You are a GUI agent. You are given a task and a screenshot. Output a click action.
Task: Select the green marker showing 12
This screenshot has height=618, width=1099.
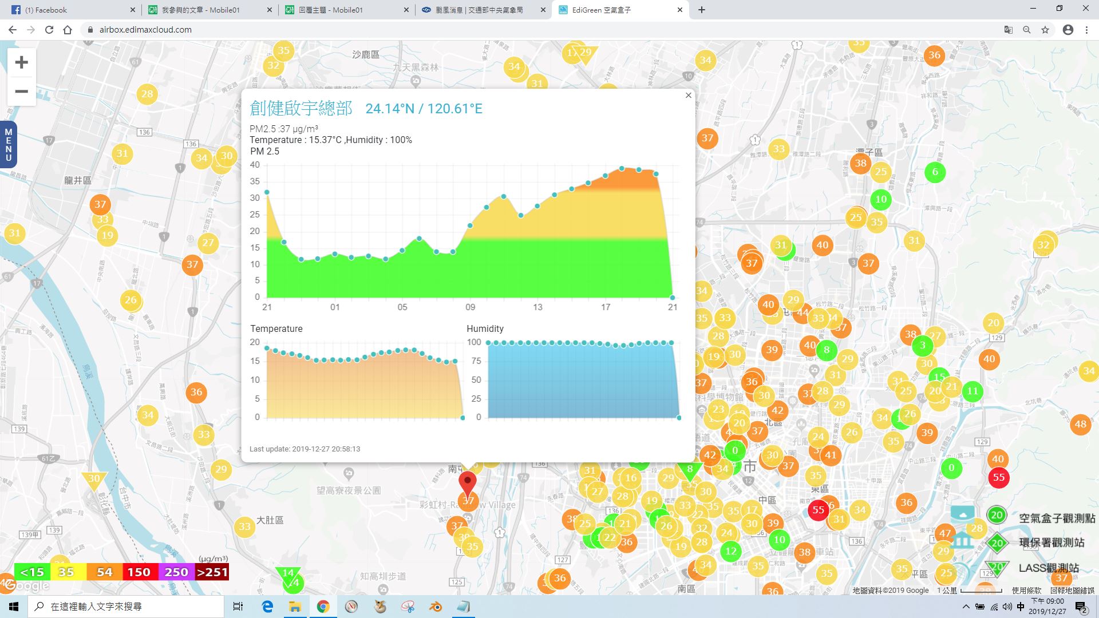(x=730, y=552)
